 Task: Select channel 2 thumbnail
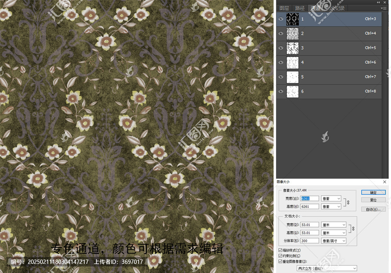(292, 33)
